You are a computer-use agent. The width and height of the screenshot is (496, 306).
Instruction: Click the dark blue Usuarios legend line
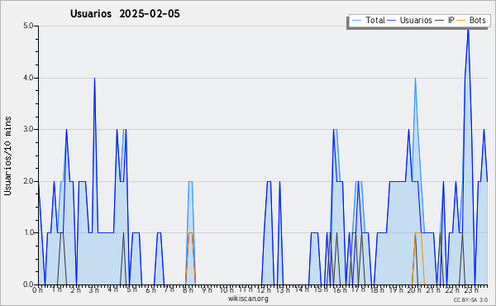(392, 21)
